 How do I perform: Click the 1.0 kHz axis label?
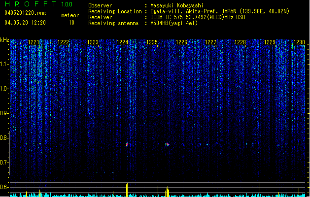pyautogui.click(x=4, y=89)
